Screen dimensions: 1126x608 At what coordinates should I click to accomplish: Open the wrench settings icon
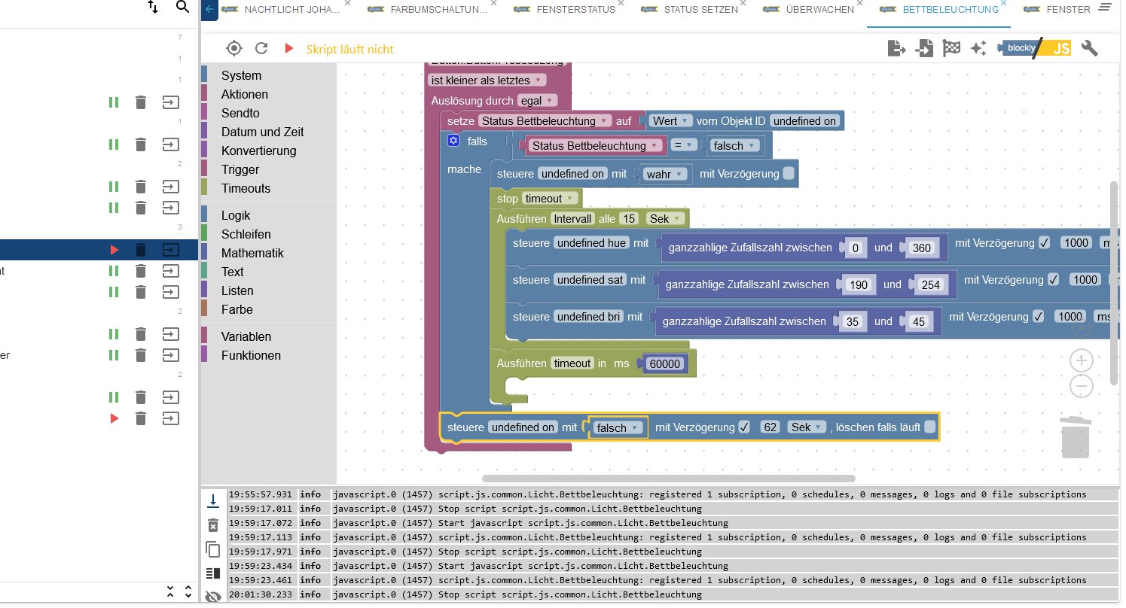tap(1089, 49)
